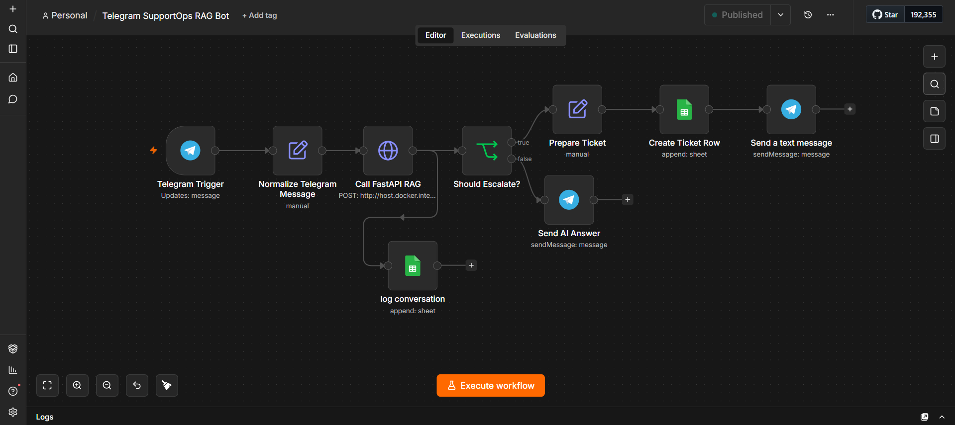The height and width of the screenshot is (425, 955).
Task: Toggle the right side panel button
Action: (x=935, y=139)
